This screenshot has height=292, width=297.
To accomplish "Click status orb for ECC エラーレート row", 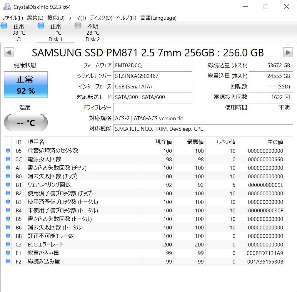I will [8, 244].
